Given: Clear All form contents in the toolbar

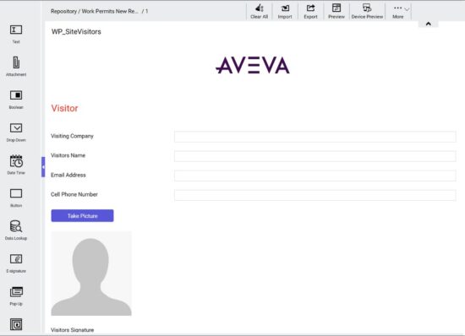Looking at the screenshot, I should click(260, 11).
